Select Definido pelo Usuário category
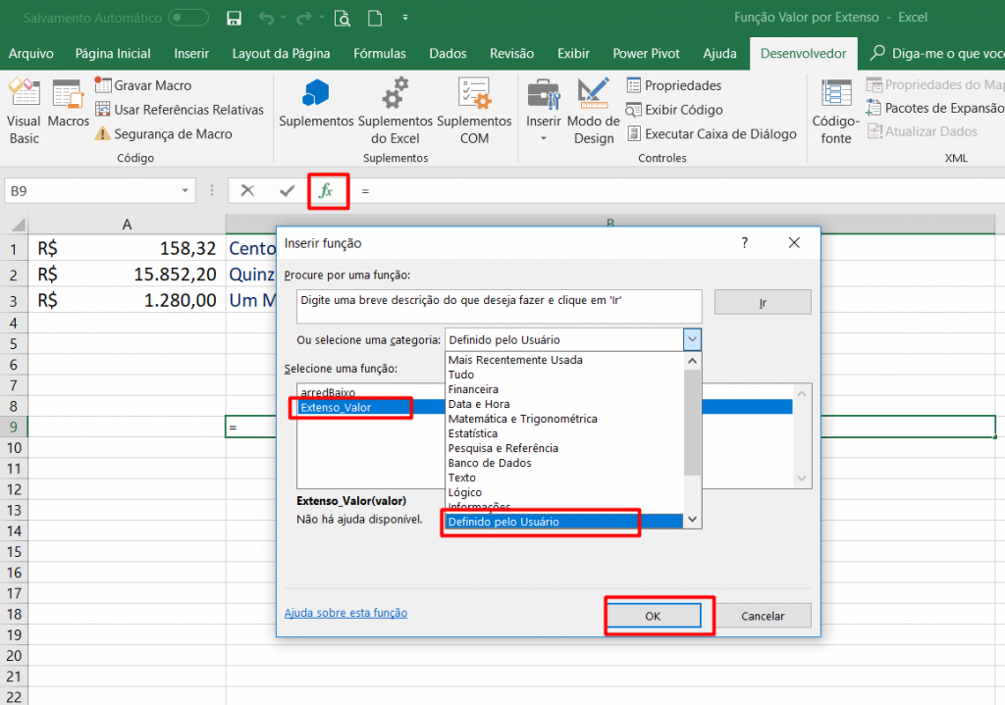The image size is (1005, 705). click(564, 522)
